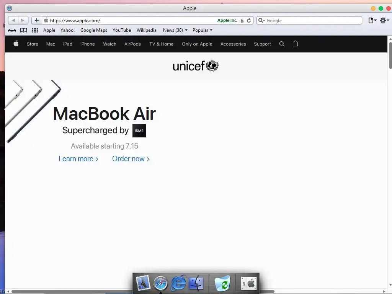Open the Reading List glasses icon
The width and height of the screenshot is (392, 294).
[12, 31]
